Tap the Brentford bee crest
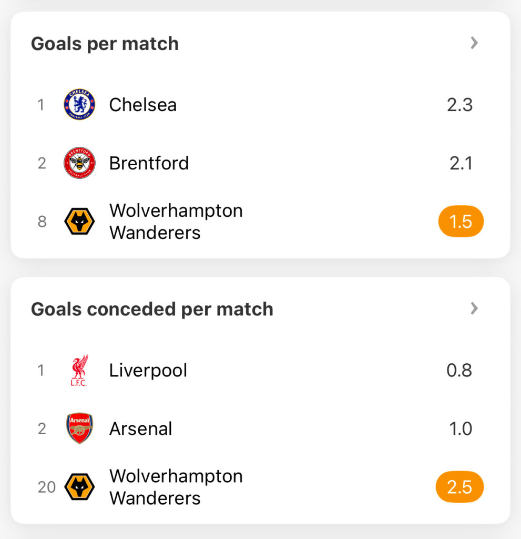521x539 pixels. tap(79, 163)
